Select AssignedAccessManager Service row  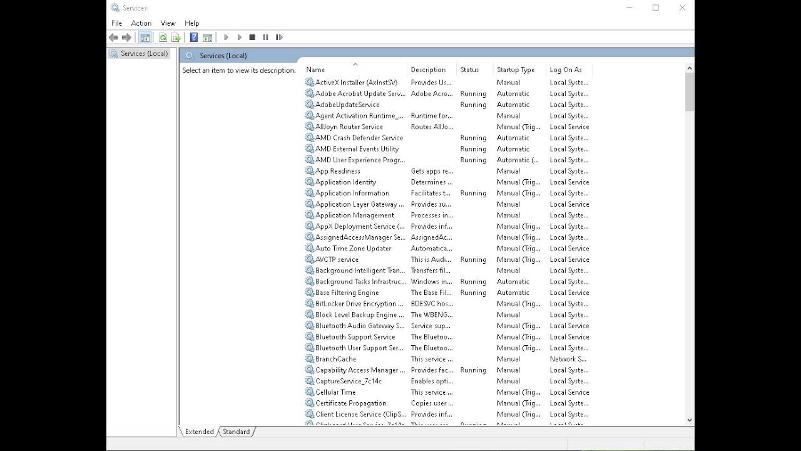[x=447, y=237]
